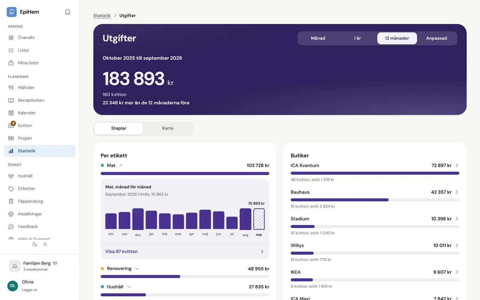Click the Kalender icon in sidebar

[x=11, y=113]
